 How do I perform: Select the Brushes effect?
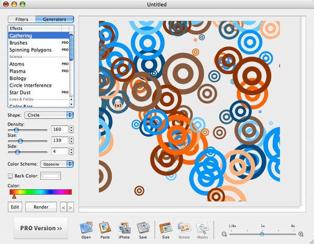(39, 43)
